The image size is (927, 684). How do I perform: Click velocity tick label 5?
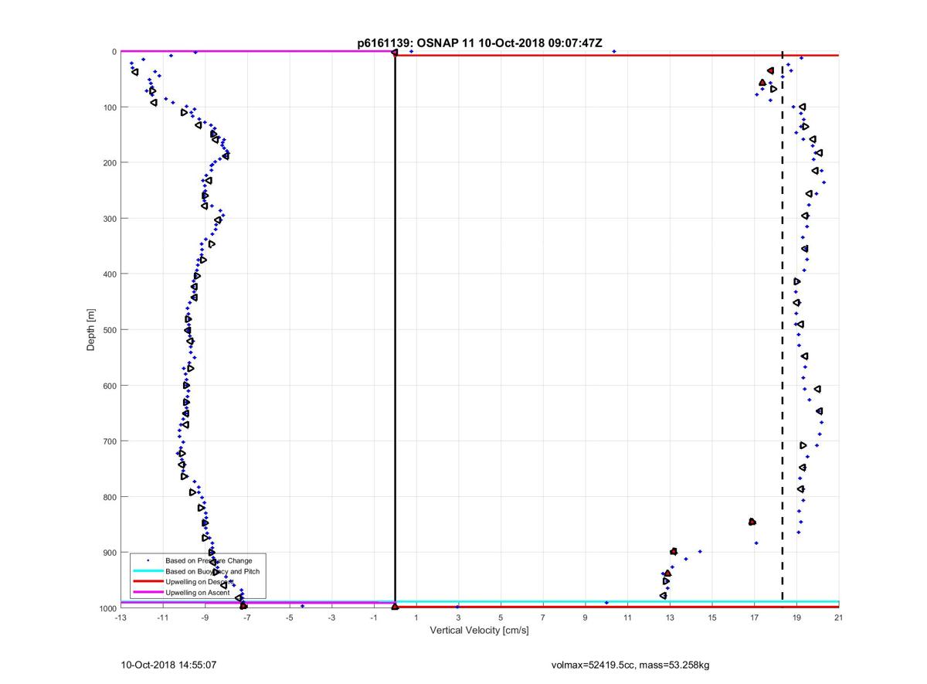tap(501, 618)
